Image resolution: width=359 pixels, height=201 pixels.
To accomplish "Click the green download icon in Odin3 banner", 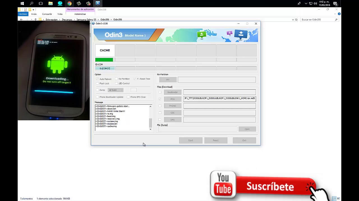I will coord(202,35).
